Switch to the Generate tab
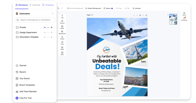This screenshot has width=196, height=103. tap(35, 5)
